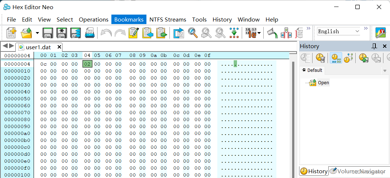
Task: Click the row offset 00000050
Action: (x=17, y=99)
